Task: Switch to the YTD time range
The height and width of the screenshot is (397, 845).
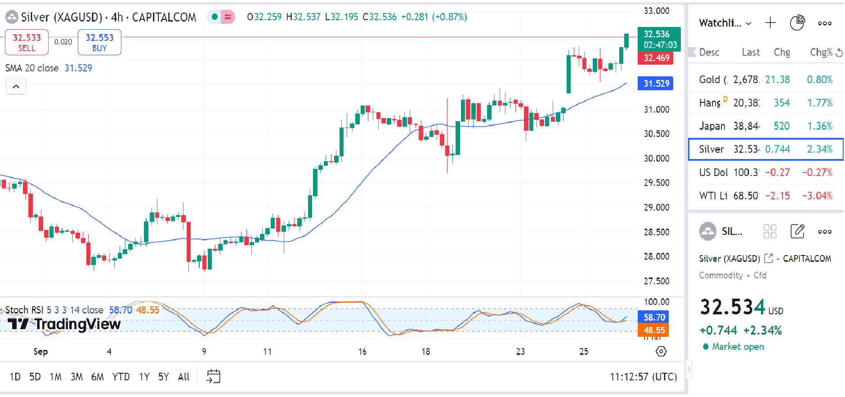Action: tap(121, 377)
